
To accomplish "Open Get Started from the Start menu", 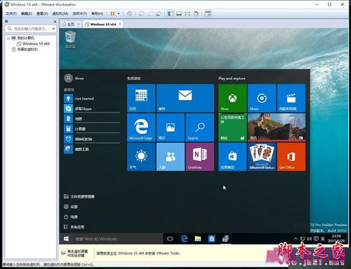I will 92,98.
